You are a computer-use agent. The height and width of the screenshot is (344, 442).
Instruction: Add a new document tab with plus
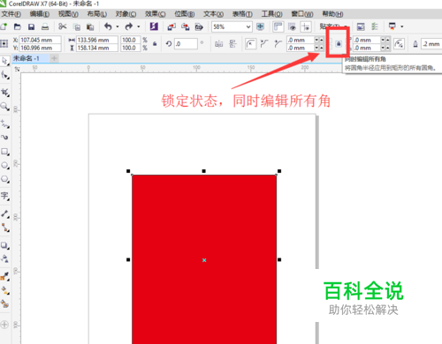(54, 58)
